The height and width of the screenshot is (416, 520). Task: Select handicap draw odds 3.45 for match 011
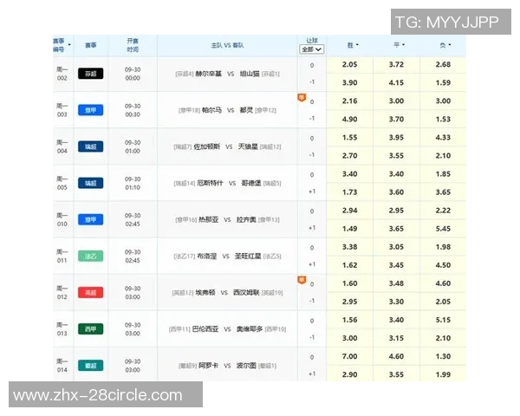pyautogui.click(x=396, y=265)
